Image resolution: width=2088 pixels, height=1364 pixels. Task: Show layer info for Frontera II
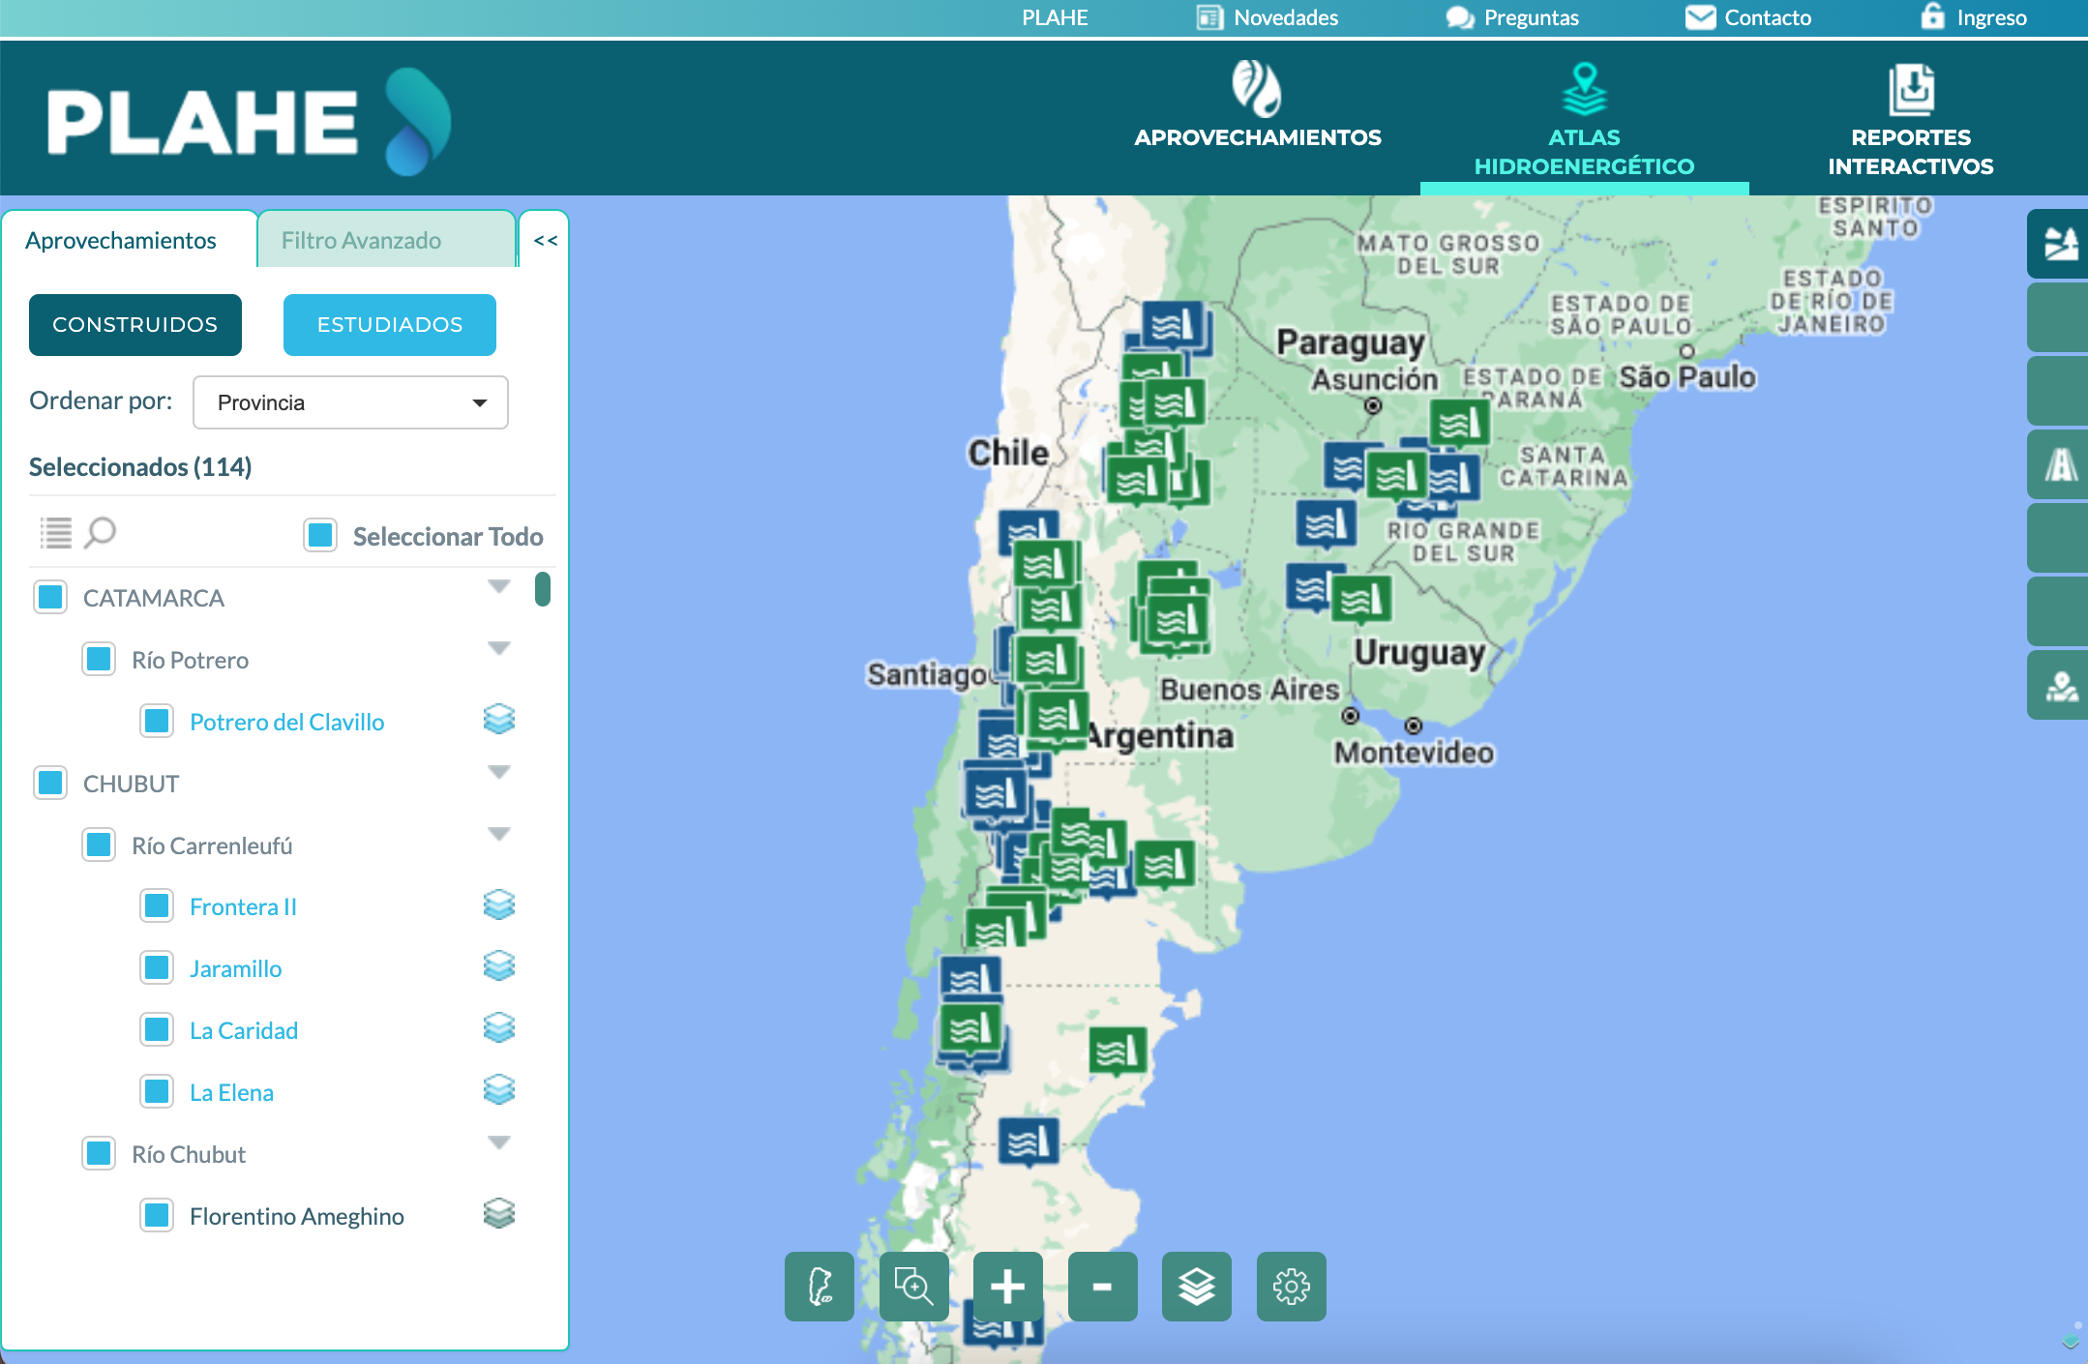(498, 905)
